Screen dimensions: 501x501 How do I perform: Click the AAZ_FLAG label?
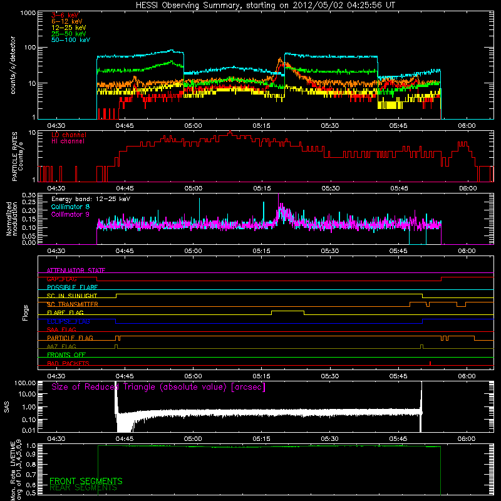(x=61, y=347)
